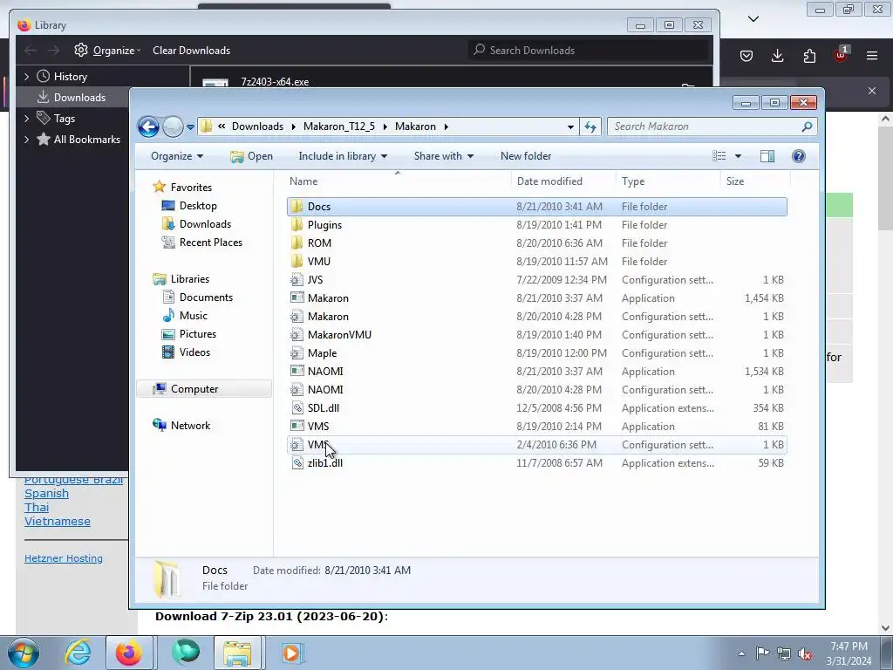The width and height of the screenshot is (893, 670).
Task: Open Internet Explorer from taskbar
Action: pos(78,653)
